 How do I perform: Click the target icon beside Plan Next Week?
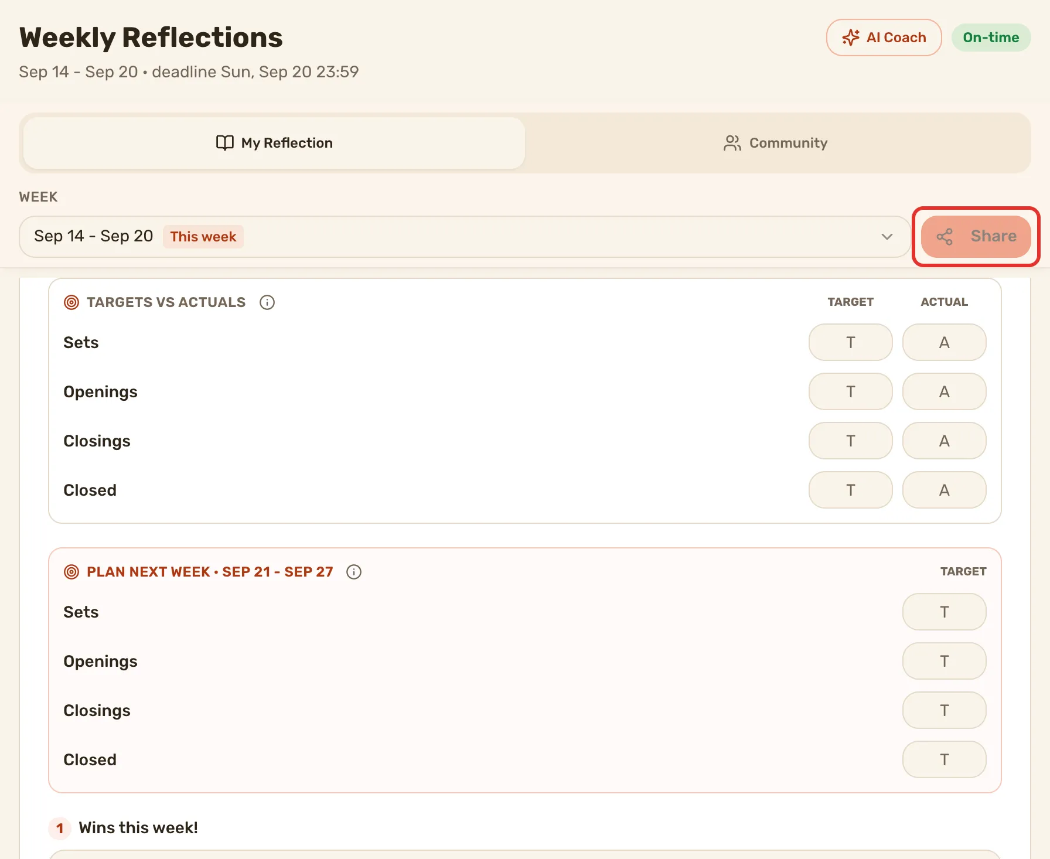click(x=71, y=572)
